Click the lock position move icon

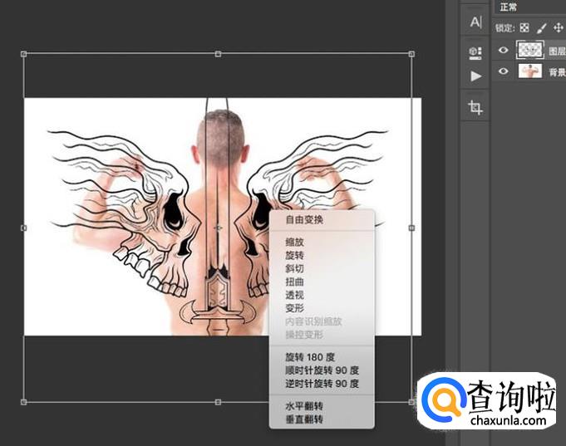559,27
